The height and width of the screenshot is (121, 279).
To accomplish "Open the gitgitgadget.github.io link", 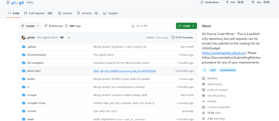I will [224, 53].
